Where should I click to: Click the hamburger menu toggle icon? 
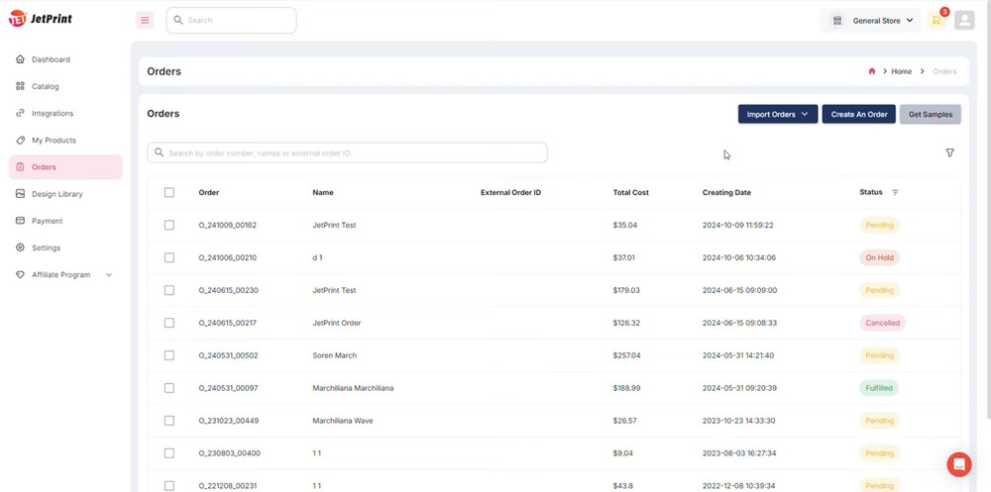pos(145,20)
